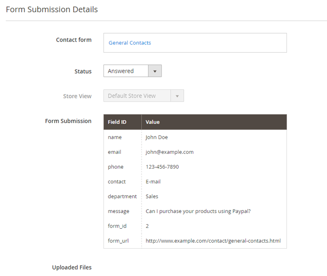Screen dimensions: 327x276
Task: Click the department field ID cell
Action: [x=122, y=196]
